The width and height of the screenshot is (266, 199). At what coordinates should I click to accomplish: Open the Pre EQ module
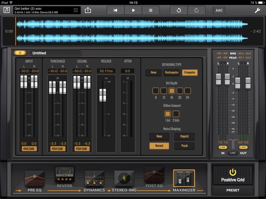[x=34, y=181]
